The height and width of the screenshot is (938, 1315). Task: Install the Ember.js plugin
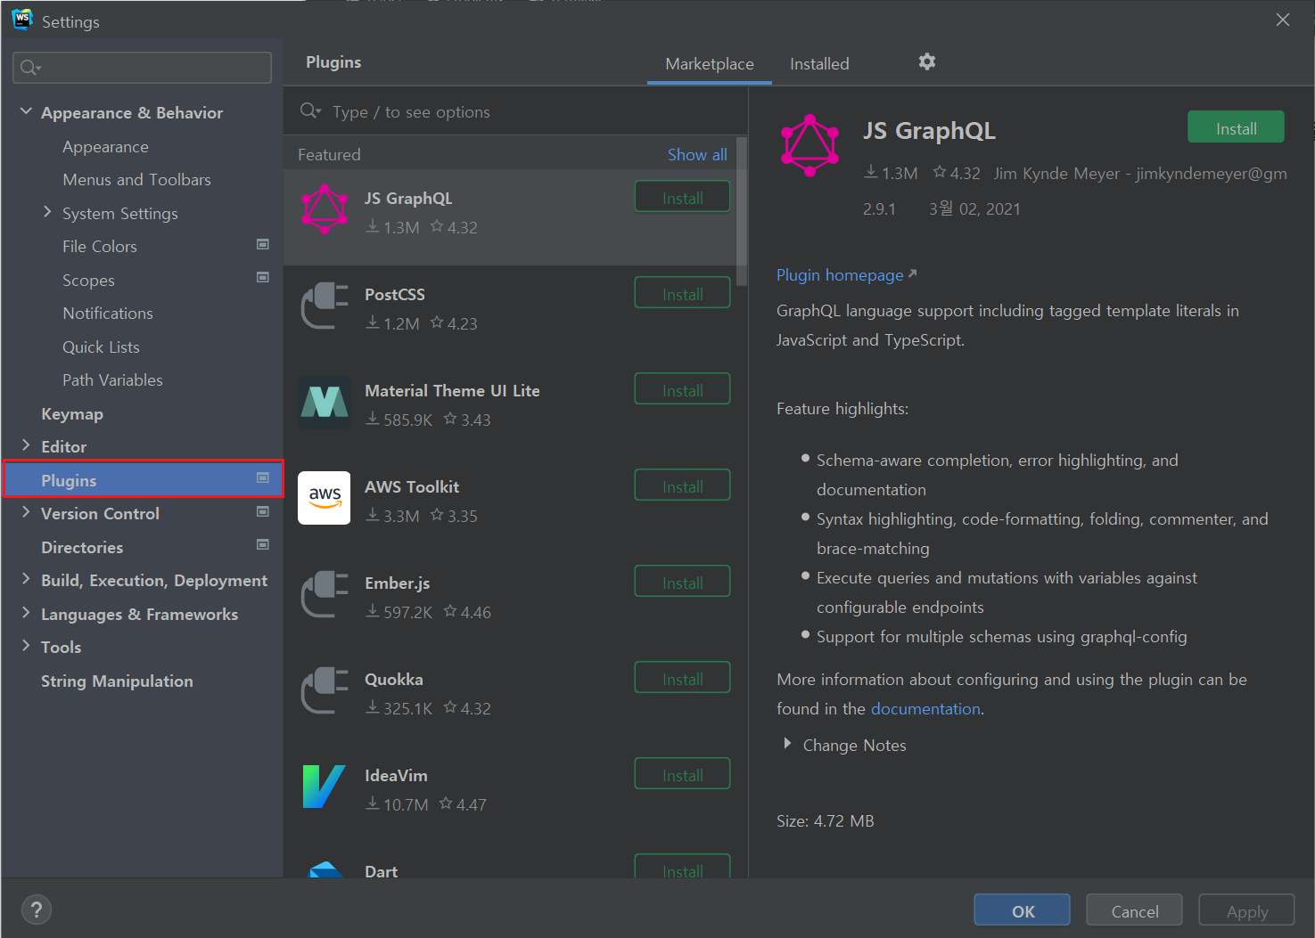pos(682,582)
